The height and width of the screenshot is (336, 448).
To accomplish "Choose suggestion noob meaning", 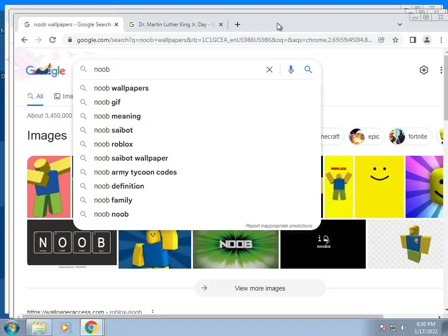I will pos(197,116).
